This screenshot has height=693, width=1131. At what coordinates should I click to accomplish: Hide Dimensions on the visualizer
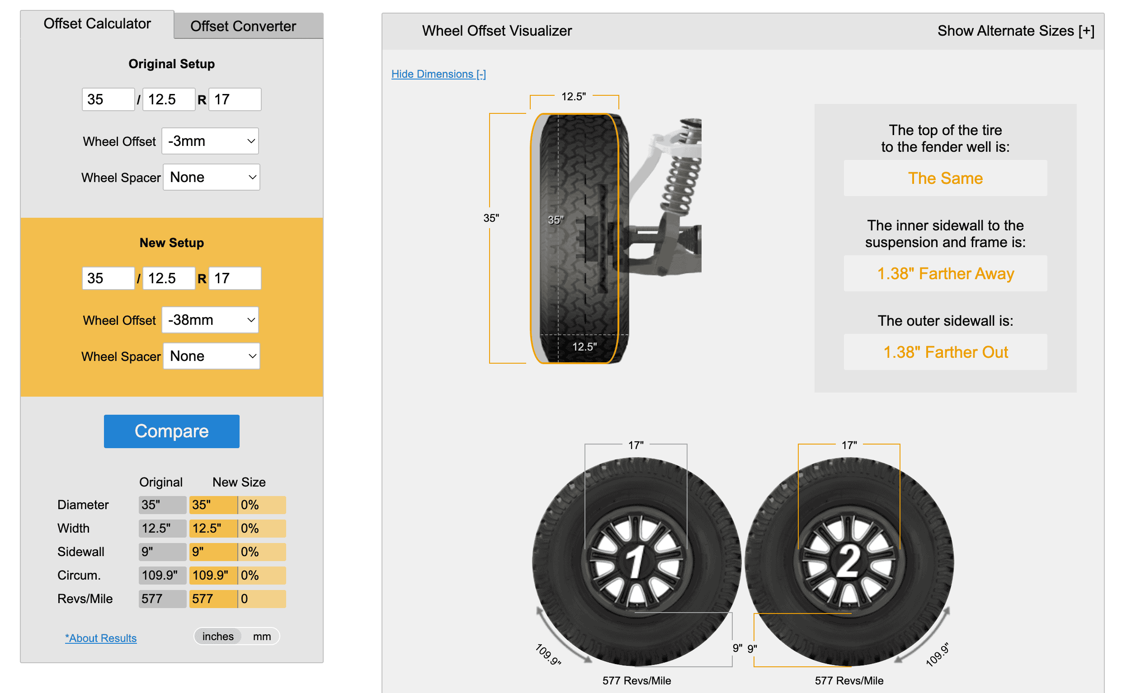tap(438, 74)
